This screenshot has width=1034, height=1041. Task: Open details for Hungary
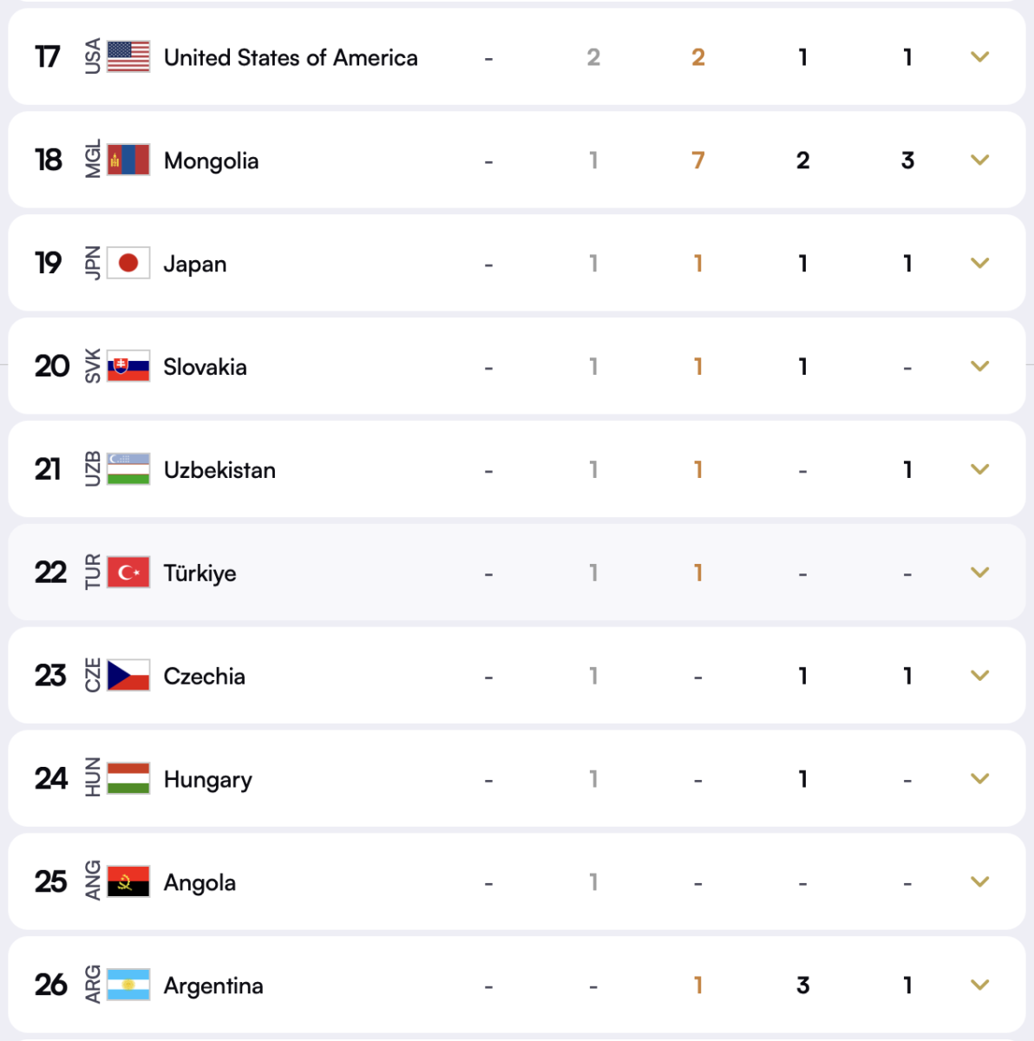[x=979, y=778]
